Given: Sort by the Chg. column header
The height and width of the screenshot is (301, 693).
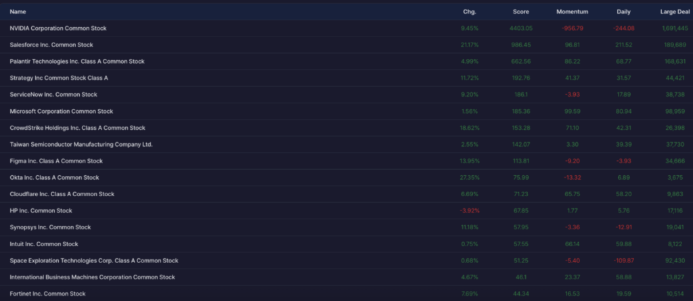Looking at the screenshot, I should [470, 12].
